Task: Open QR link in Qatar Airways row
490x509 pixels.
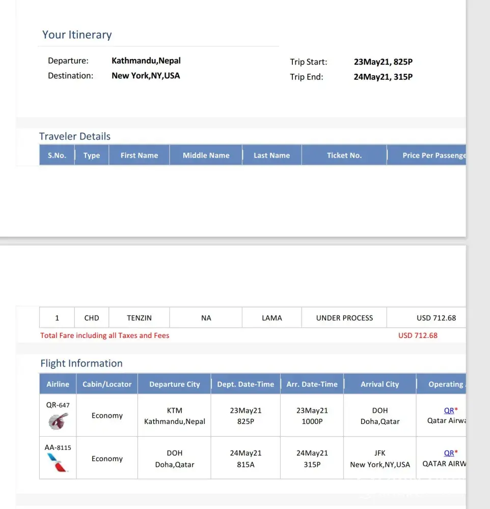Action: click(x=449, y=410)
